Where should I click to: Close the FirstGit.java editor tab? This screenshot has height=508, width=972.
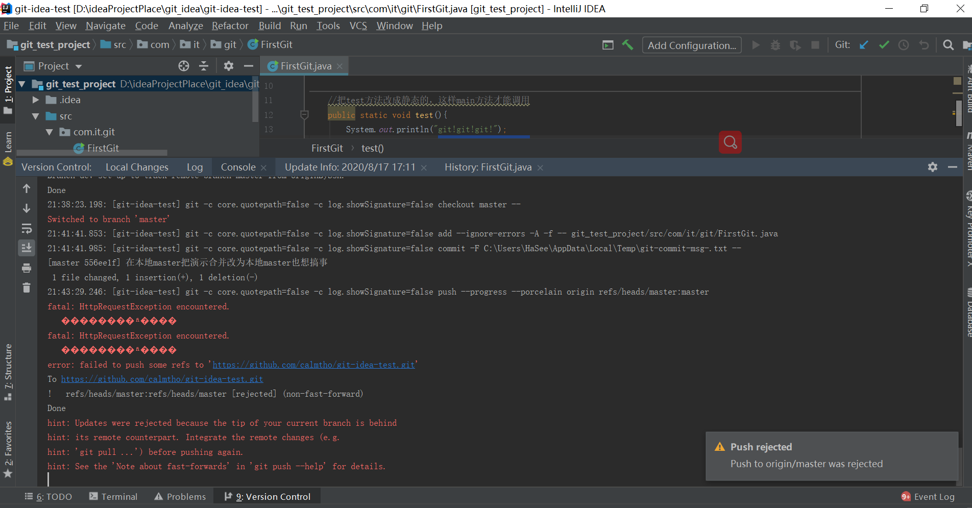click(339, 66)
